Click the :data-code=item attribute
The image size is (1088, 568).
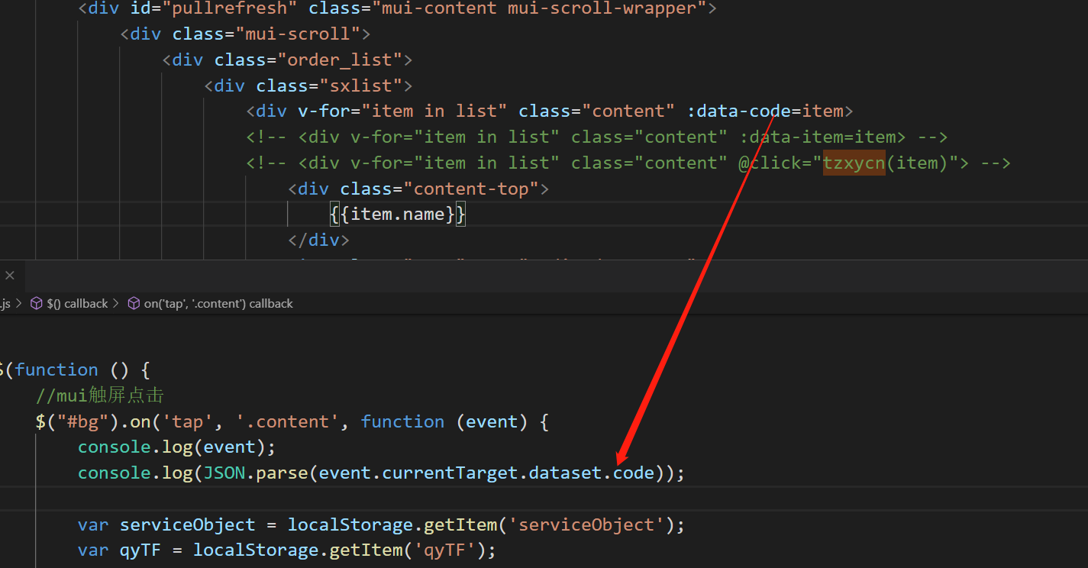(765, 111)
